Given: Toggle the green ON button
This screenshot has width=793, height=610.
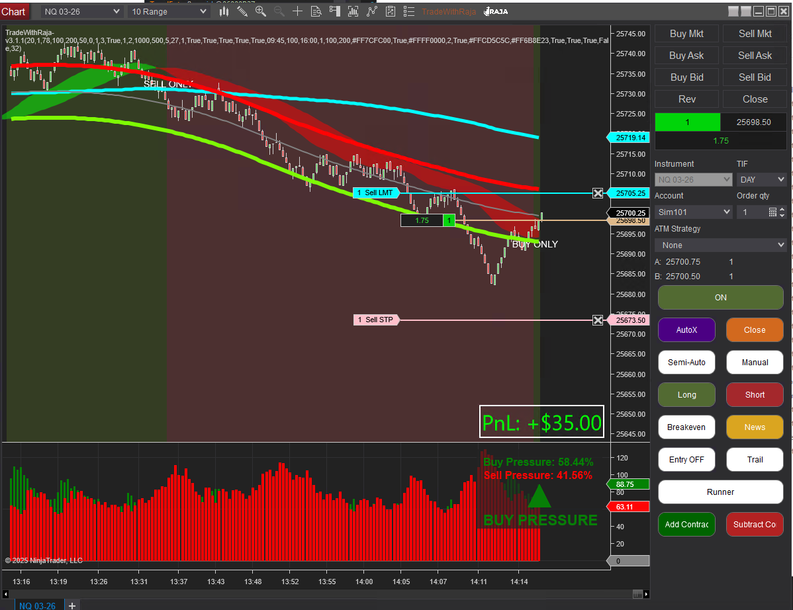Looking at the screenshot, I should 720,298.
